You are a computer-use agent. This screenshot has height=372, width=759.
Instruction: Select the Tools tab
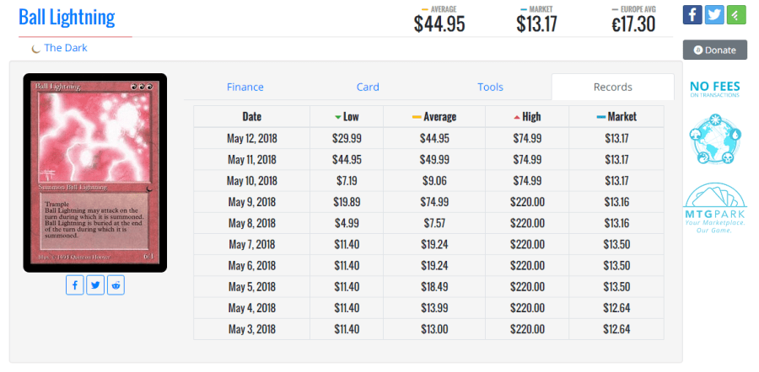click(490, 87)
